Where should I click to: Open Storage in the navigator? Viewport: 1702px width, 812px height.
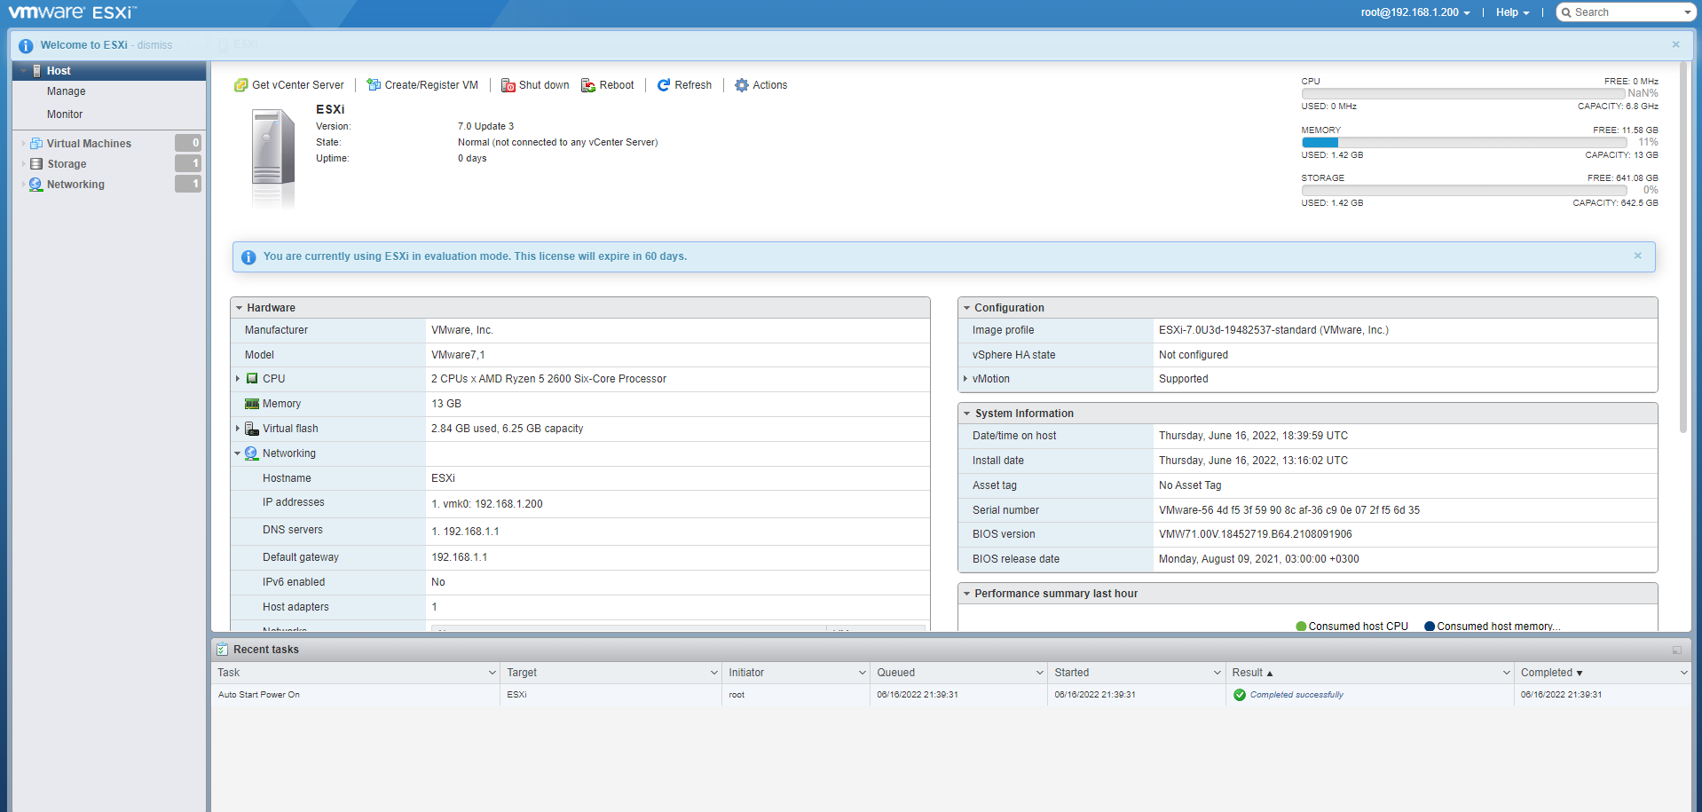67,164
